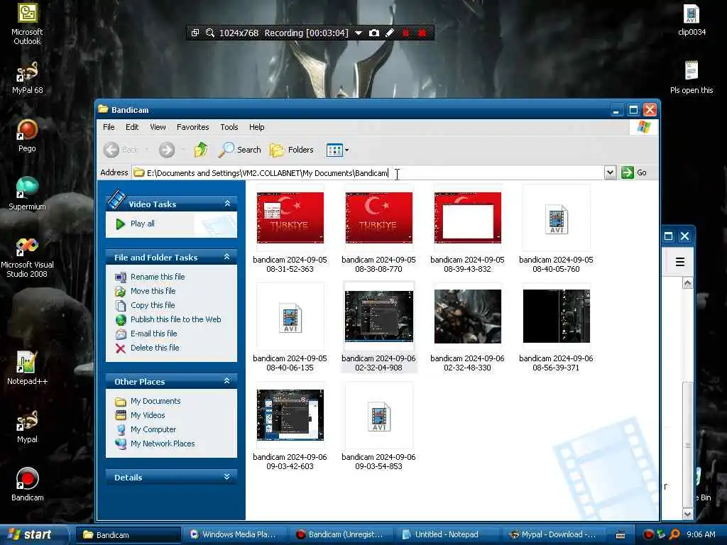Click into the Address path field
Image resolution: width=727 pixels, height=545 pixels.
(x=368, y=173)
